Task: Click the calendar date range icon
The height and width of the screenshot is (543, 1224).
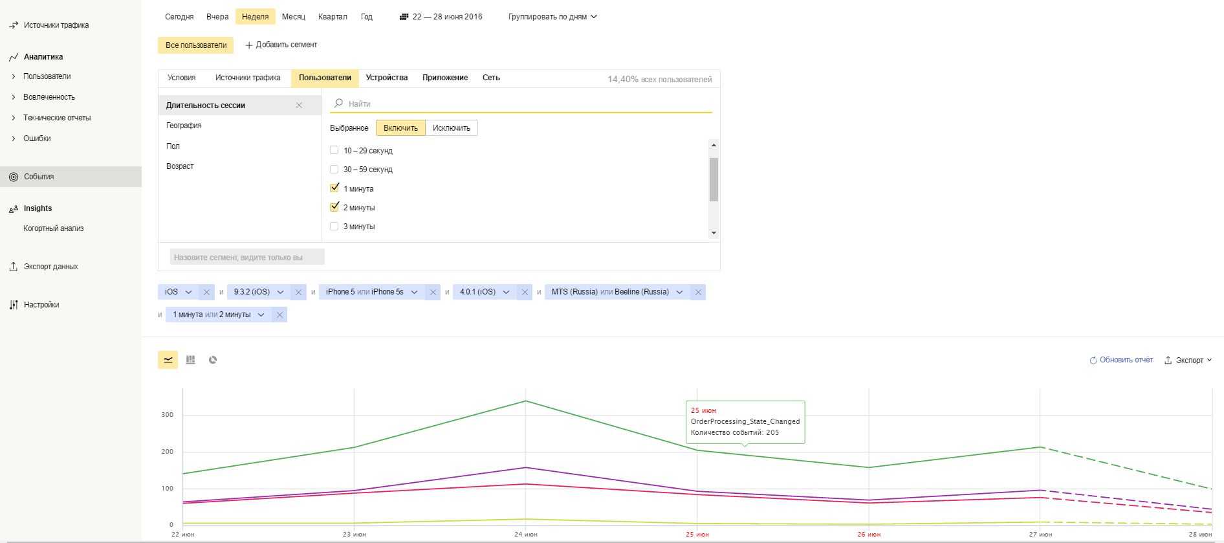Action: point(404,17)
